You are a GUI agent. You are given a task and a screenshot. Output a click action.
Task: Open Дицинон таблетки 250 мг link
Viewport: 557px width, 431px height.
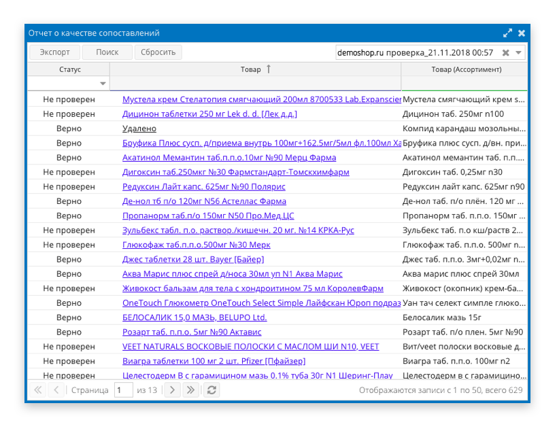pyautogui.click(x=209, y=114)
